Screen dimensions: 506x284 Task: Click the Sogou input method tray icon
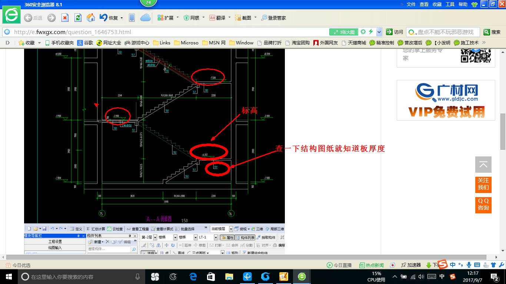452,276
